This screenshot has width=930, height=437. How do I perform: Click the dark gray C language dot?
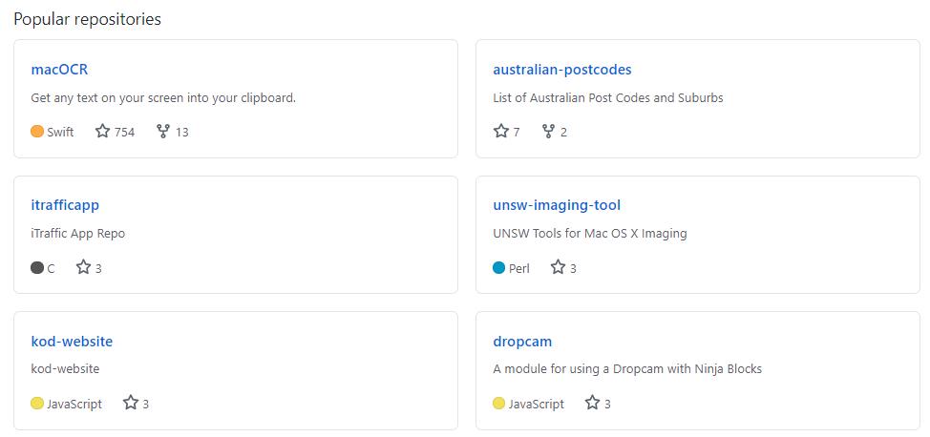point(37,268)
